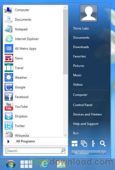This screenshot has height=170, width=115.
Task: Open the All Metro Apps tile icon
Action: 9,48
